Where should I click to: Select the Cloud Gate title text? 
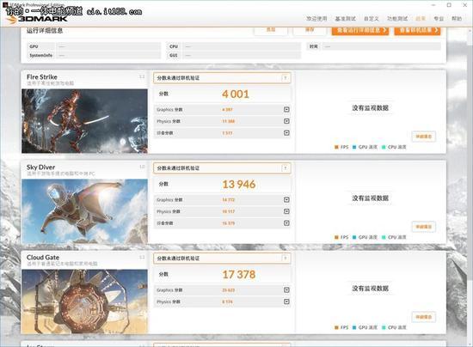(43, 258)
